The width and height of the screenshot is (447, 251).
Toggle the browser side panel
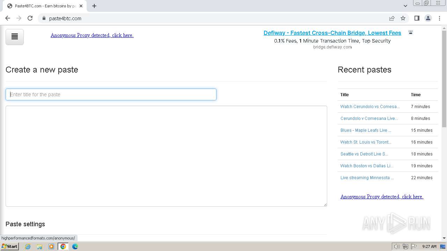417,18
